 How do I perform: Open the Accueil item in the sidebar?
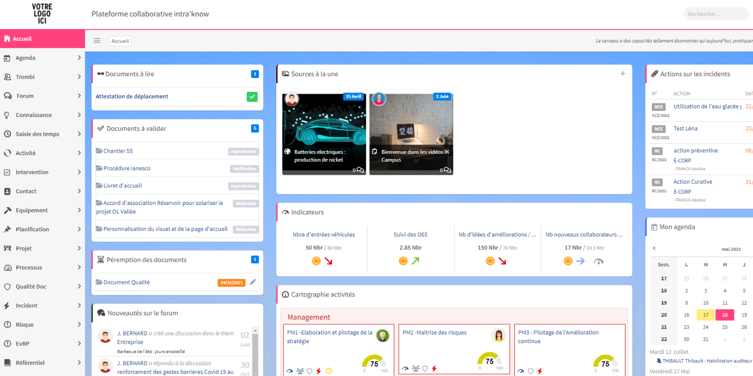click(22, 39)
